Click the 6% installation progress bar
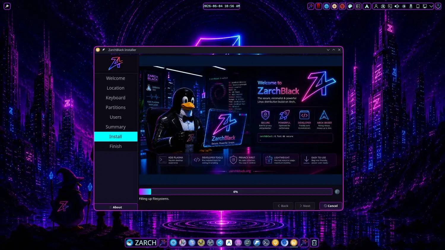 [236, 192]
